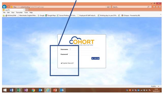Open PowerPoint from the taskbar

pyautogui.click(x=55, y=90)
